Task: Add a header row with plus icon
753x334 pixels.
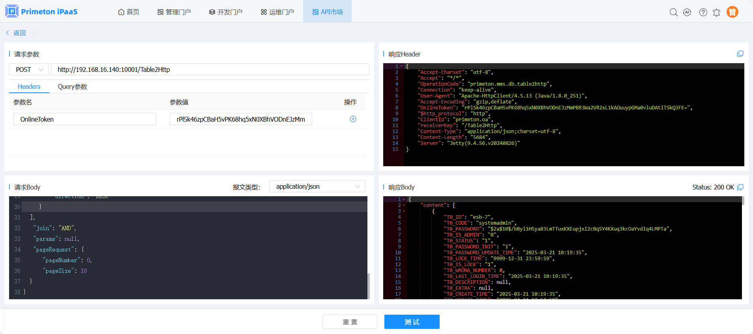Action: [353, 119]
